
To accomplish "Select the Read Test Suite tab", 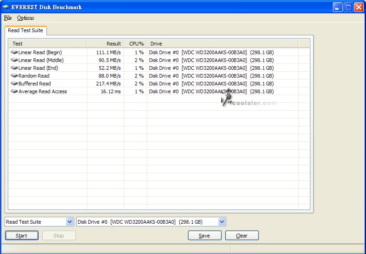I will click(x=25, y=31).
